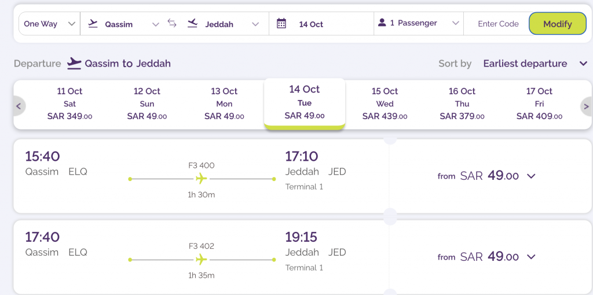
Task: Open the calendar icon next to 14 Oct
Action: 281,23
